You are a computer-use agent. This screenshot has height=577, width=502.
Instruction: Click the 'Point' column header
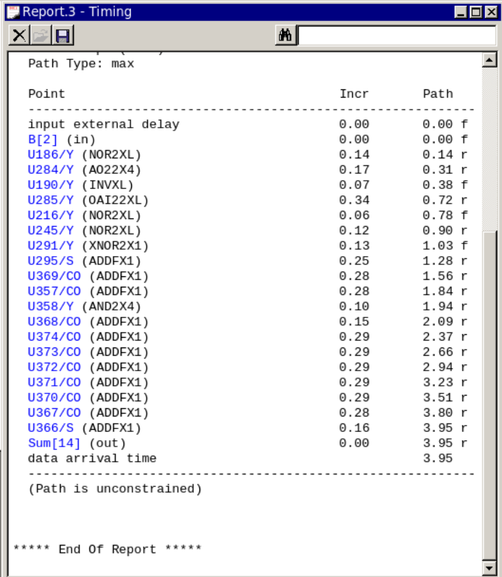point(47,93)
